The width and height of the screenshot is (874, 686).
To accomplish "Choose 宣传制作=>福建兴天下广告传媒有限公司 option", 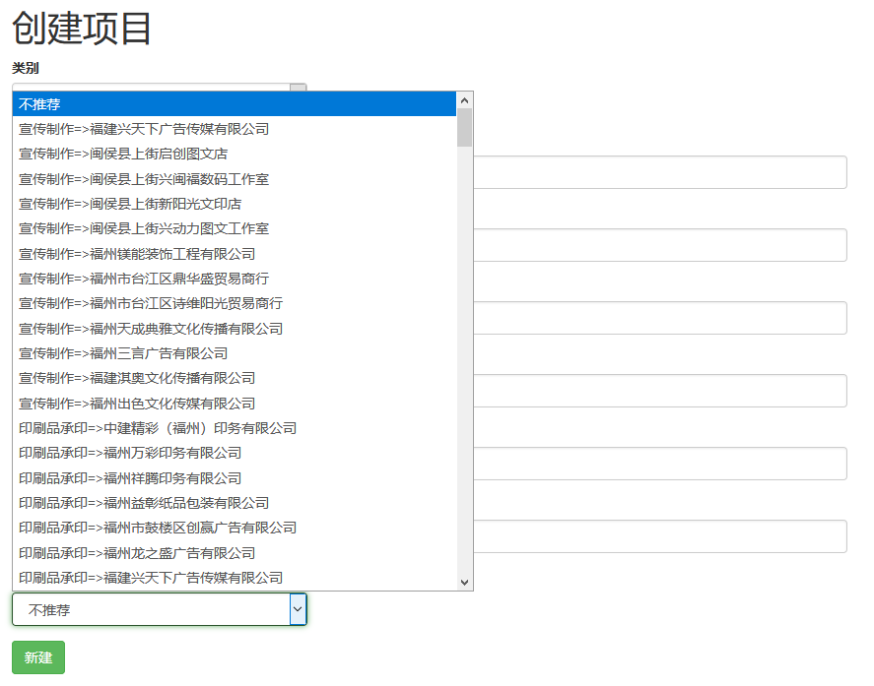I will coord(144,129).
